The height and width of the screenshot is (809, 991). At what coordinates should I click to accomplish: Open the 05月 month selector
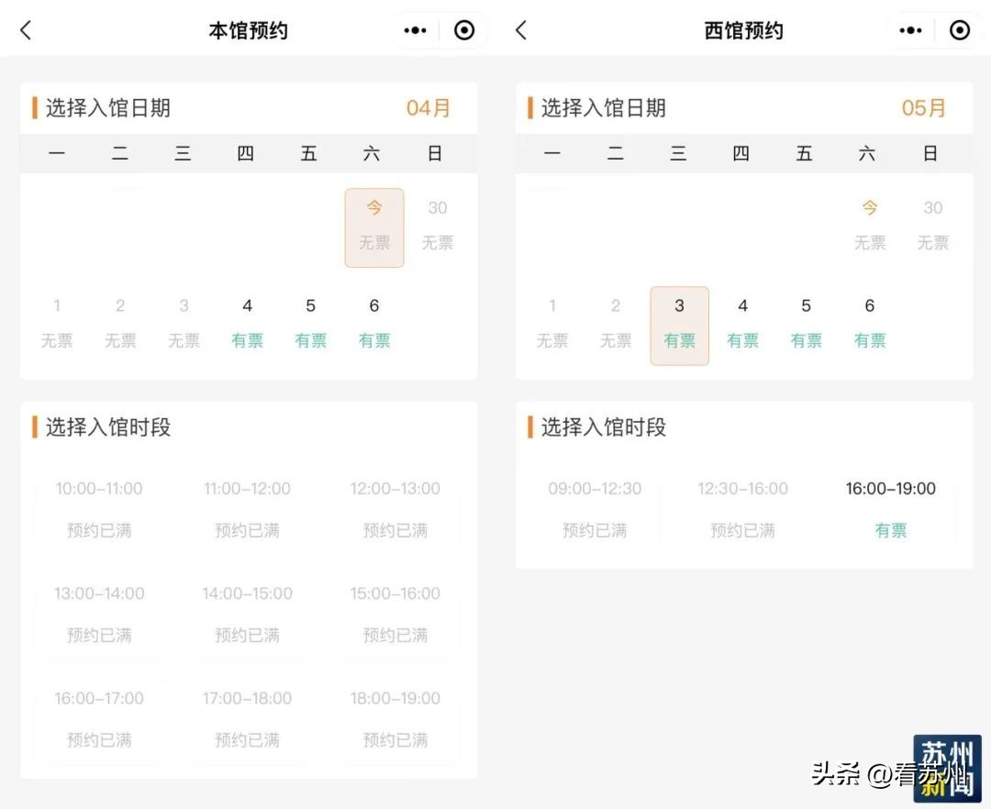point(924,107)
